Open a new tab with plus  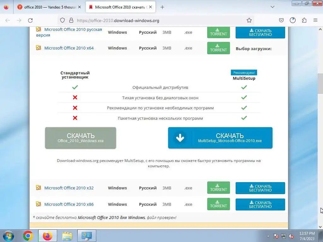pos(162,7)
